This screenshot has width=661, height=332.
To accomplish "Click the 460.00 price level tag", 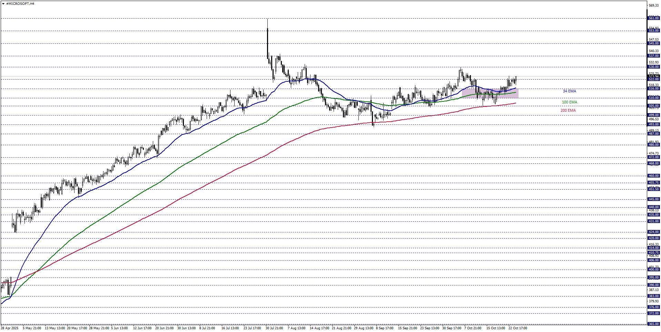I will (x=653, y=176).
